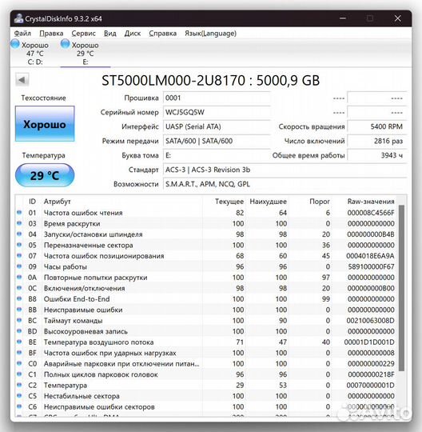Open the Сервис menu
Screen dimensions: 422x432
(83, 34)
